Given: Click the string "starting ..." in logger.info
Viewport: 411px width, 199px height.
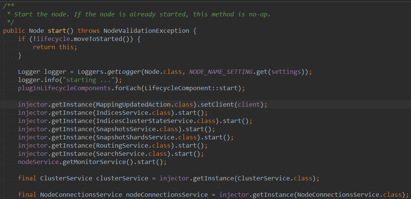Looking at the screenshot, I should (89, 80).
